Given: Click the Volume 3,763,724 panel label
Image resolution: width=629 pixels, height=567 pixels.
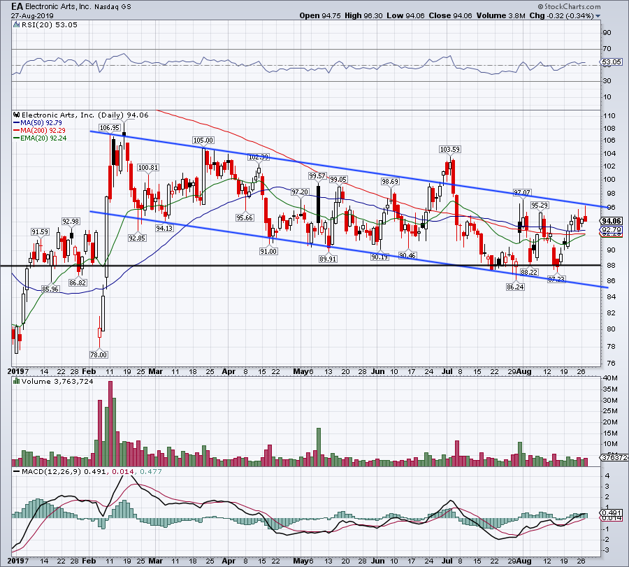Looking at the screenshot, I should coord(57,381).
